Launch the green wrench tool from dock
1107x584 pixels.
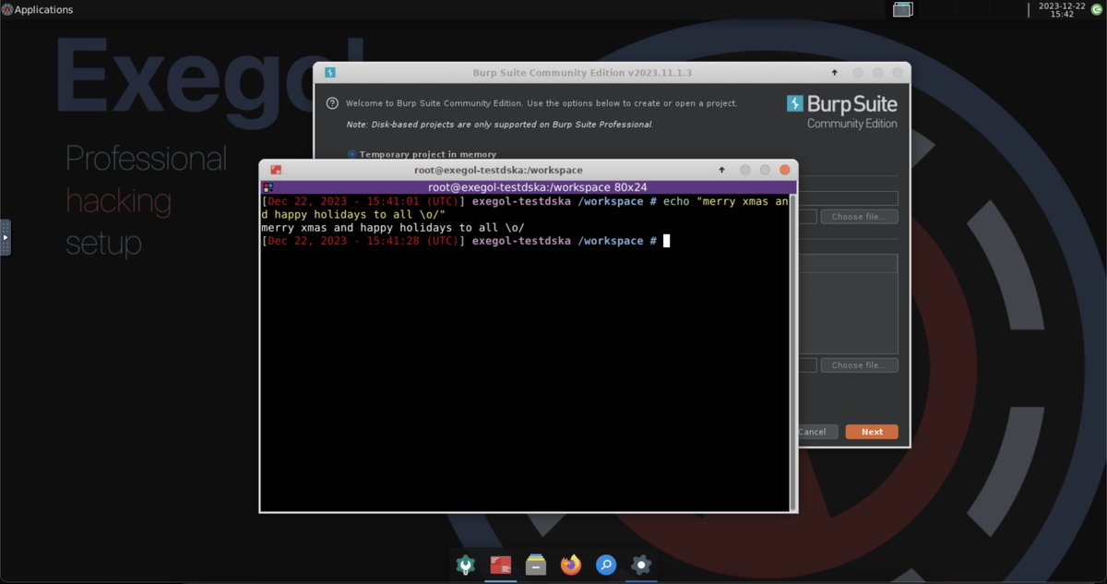(x=466, y=565)
